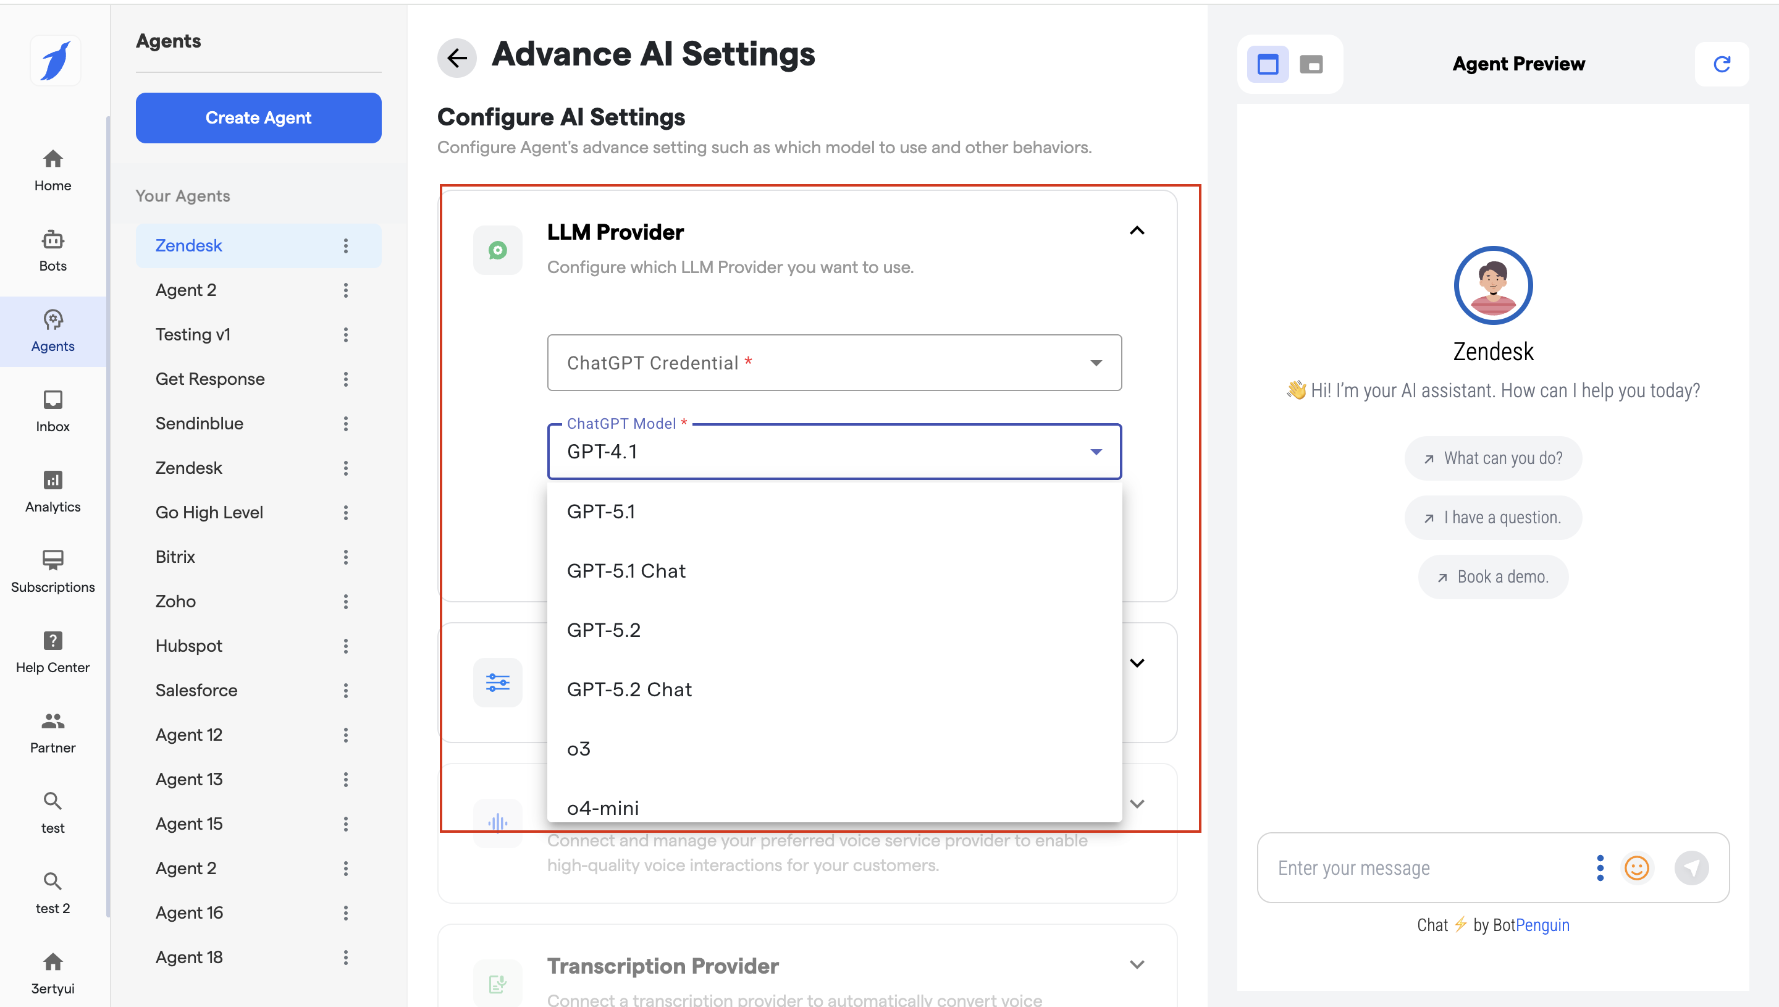Select the Salesforce agent in the list
Viewport: 1779px width, 1007px height.
(196, 690)
